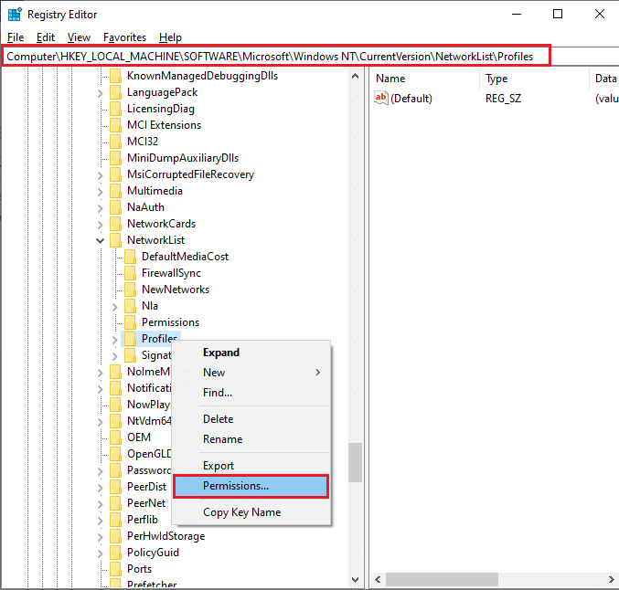The width and height of the screenshot is (619, 590).
Task: Click the OEM folder icon
Action: click(116, 437)
